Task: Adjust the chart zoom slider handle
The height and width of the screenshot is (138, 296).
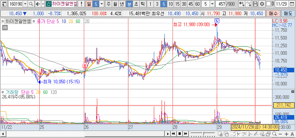Action: pyautogui.click(x=204, y=134)
